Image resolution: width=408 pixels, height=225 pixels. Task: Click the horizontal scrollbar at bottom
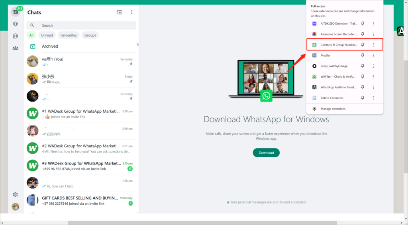tap(202, 223)
